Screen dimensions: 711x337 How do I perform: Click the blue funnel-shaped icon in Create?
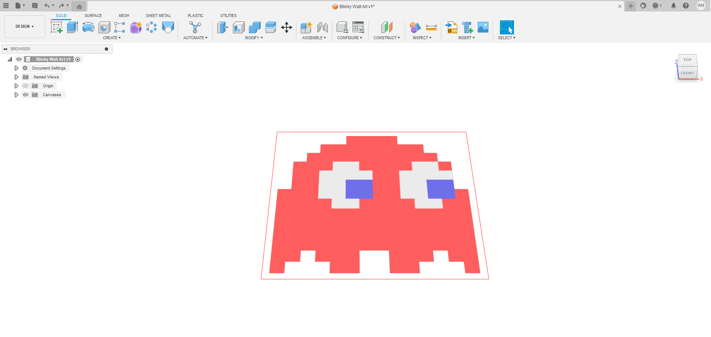(168, 27)
